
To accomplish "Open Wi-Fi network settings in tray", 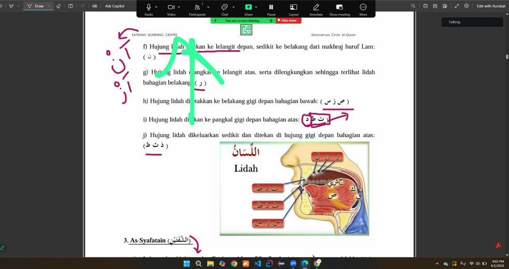I will click(x=472, y=263).
